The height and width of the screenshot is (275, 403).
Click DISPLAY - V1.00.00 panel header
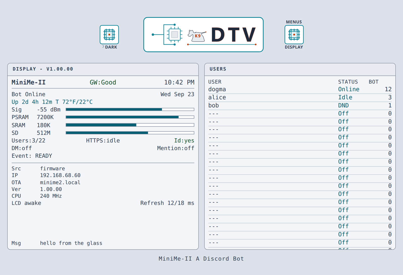(103, 69)
